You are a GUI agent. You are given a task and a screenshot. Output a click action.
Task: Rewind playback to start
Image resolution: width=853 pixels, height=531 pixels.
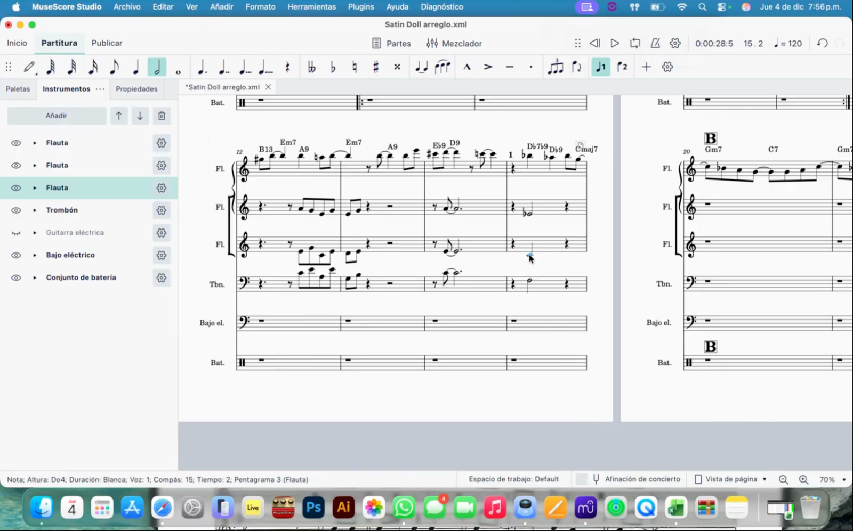click(x=595, y=43)
